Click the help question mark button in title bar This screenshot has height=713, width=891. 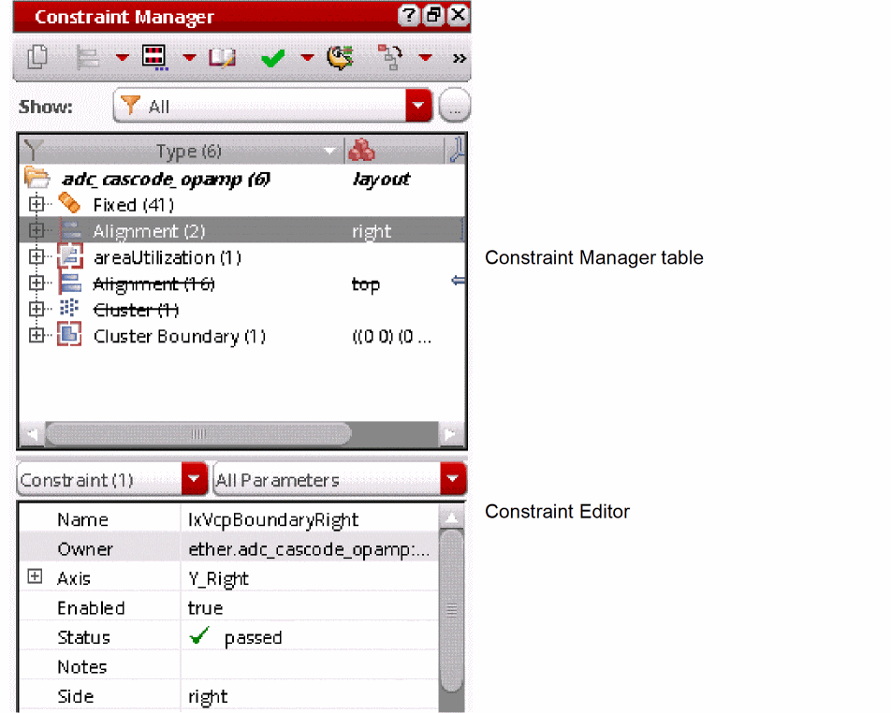point(408,15)
